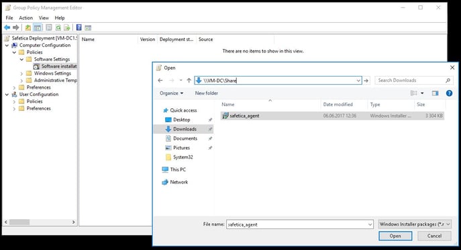461x250 pixels.
Task: Click the Properties icon in the editor toolbar
Action: tap(49, 28)
